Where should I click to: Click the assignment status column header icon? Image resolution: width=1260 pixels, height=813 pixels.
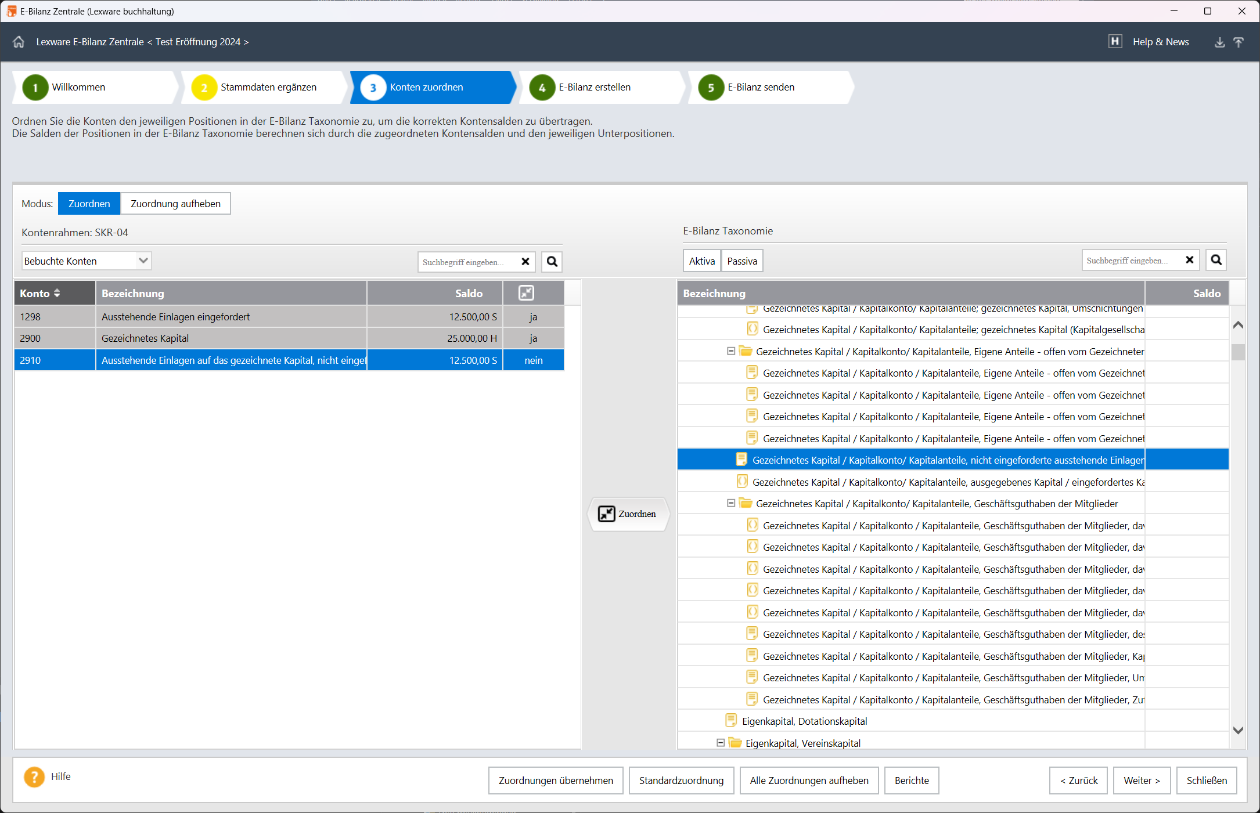click(526, 293)
